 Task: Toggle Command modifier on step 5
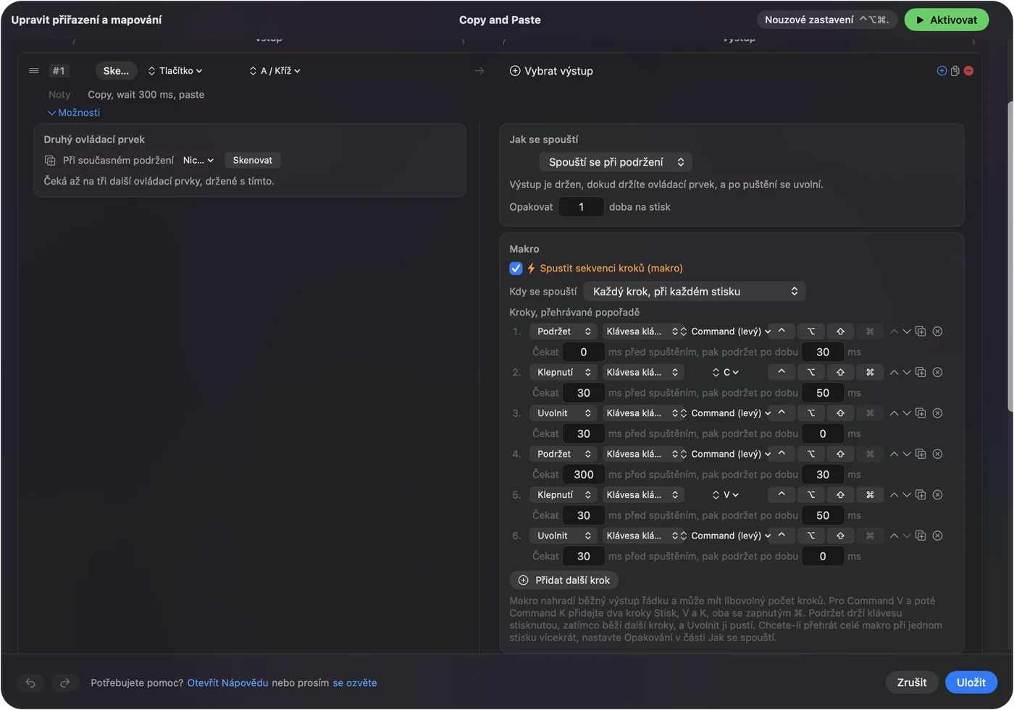[870, 495]
